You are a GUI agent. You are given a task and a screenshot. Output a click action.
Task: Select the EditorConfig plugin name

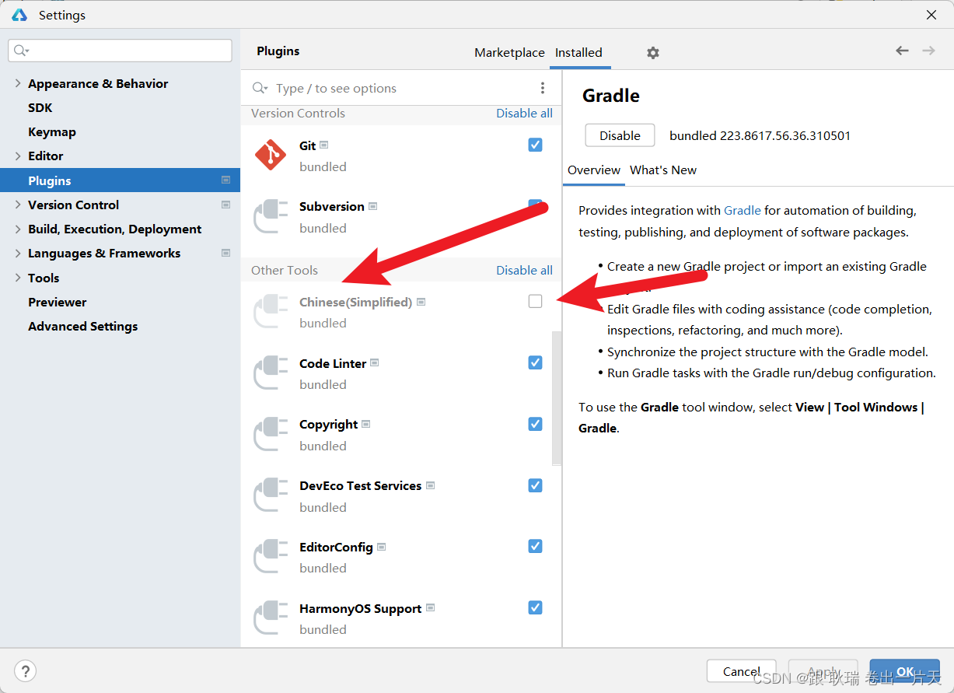tap(336, 547)
